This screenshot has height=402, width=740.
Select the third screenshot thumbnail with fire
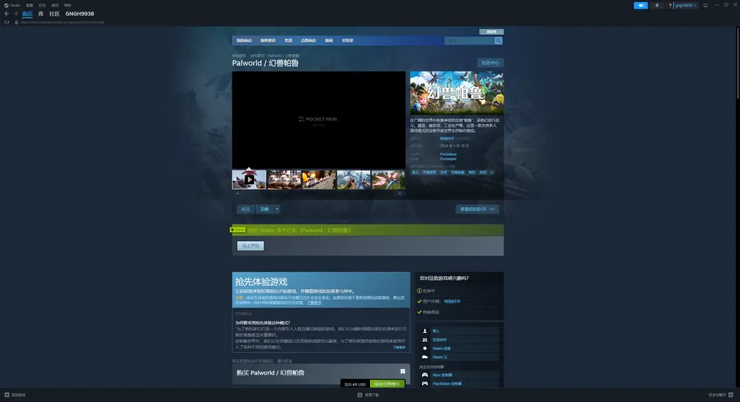click(x=319, y=179)
